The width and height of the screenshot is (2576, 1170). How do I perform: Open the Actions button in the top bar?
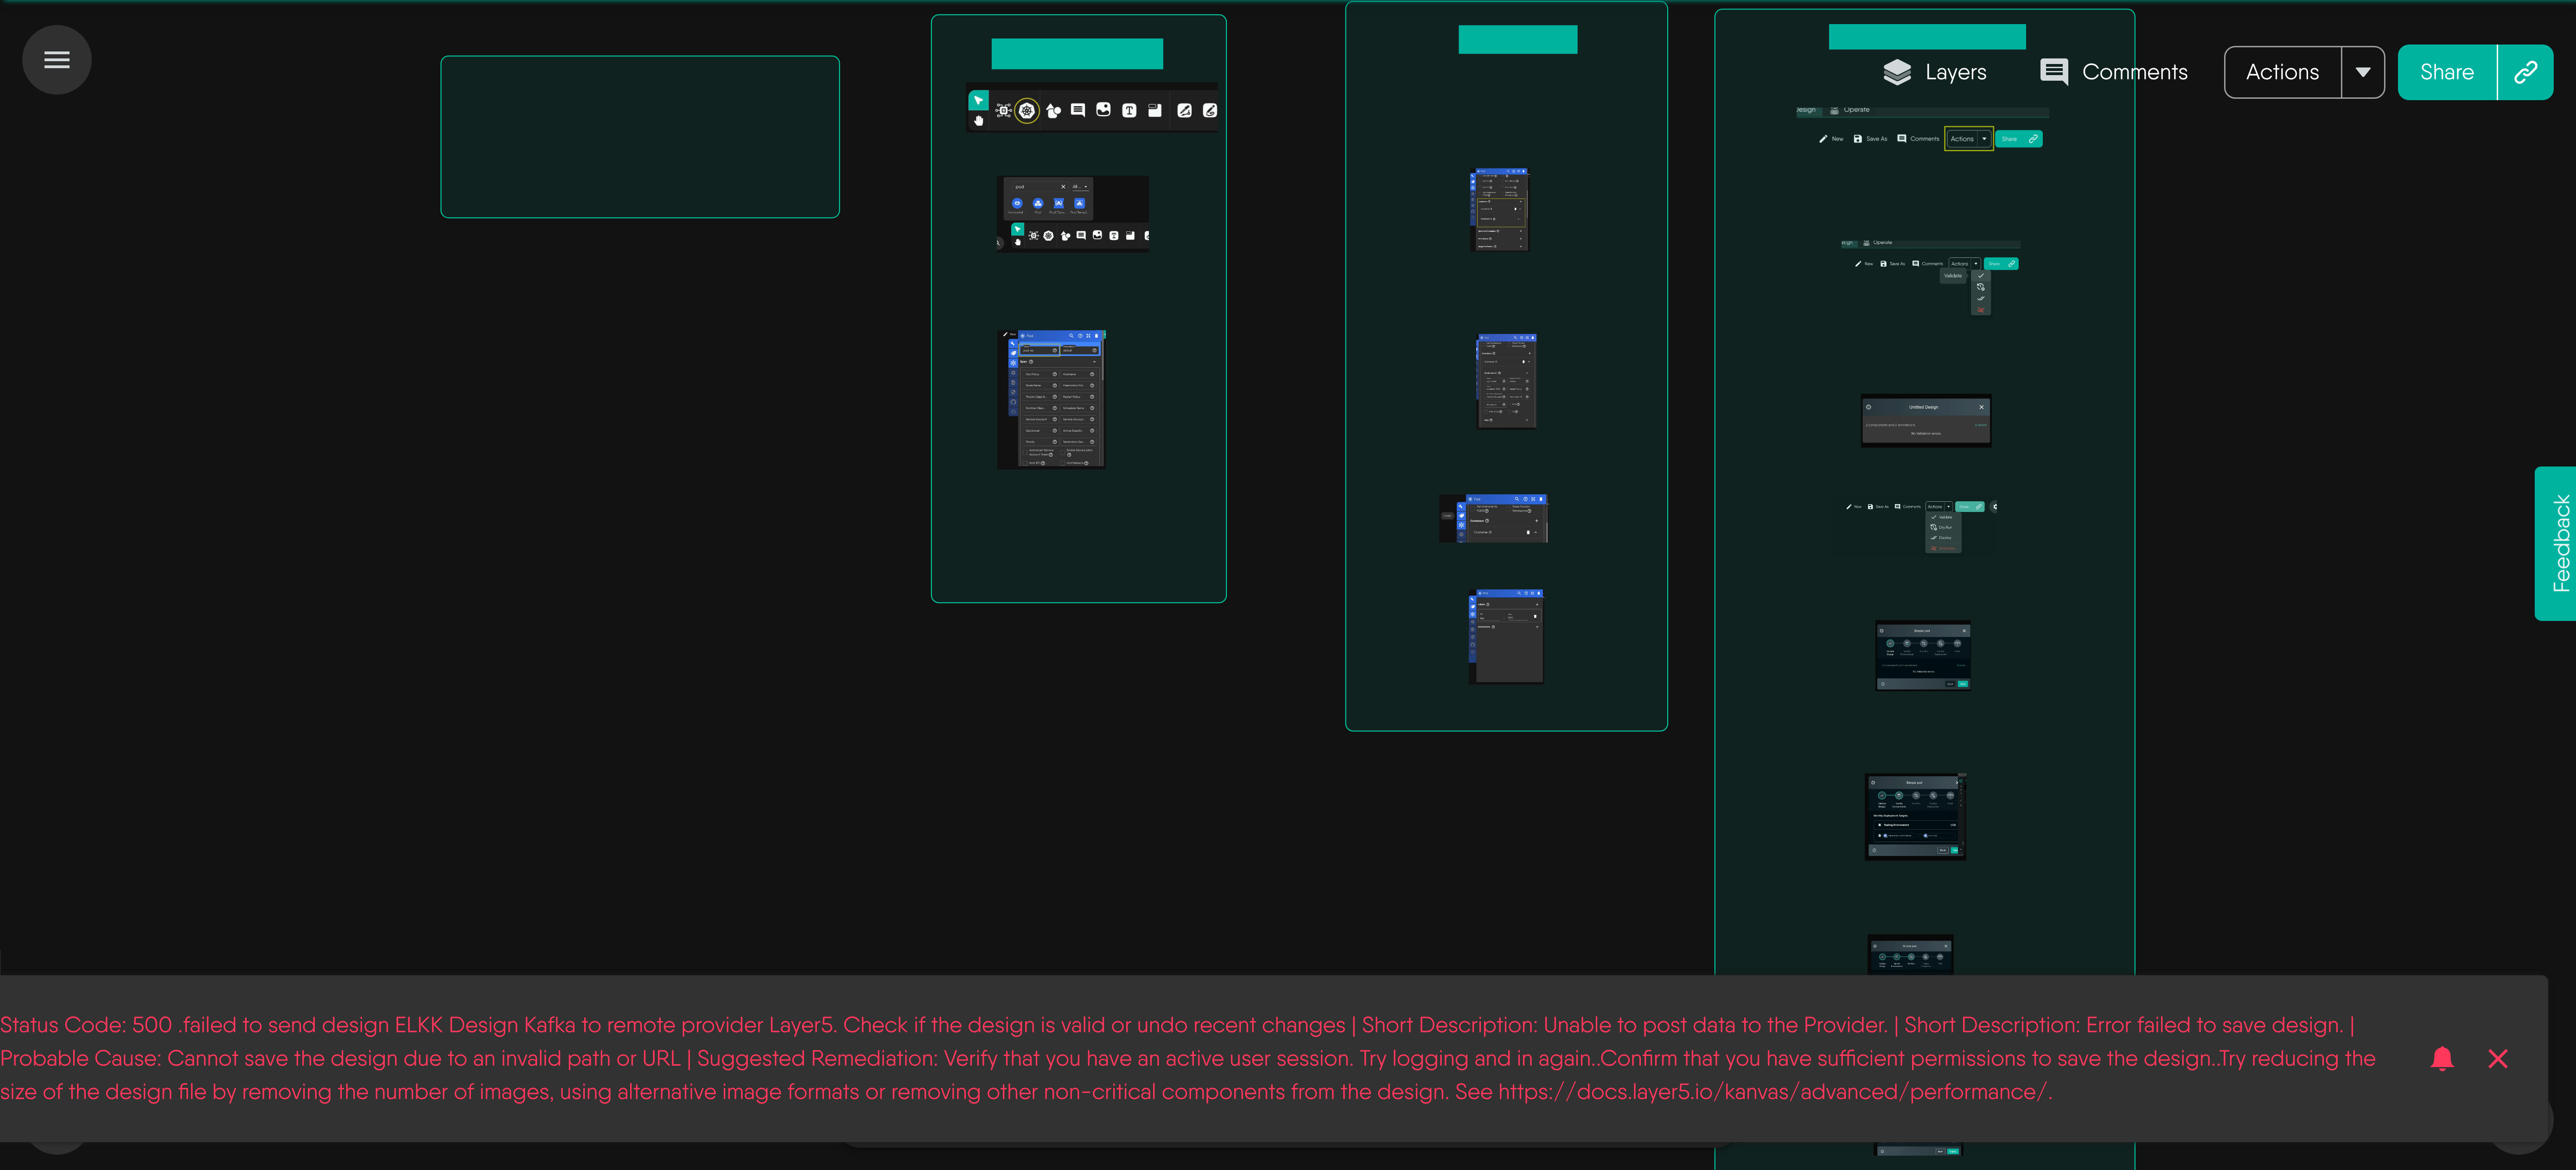2282,72
